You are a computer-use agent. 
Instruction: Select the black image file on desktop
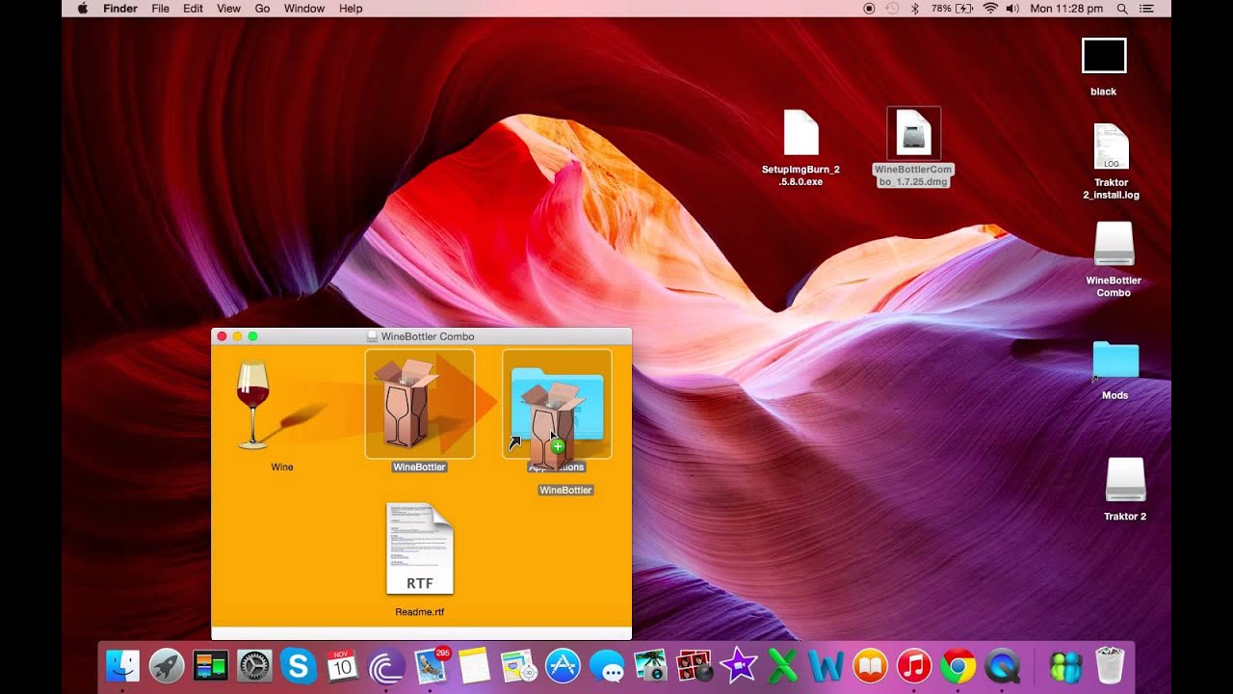click(1104, 56)
